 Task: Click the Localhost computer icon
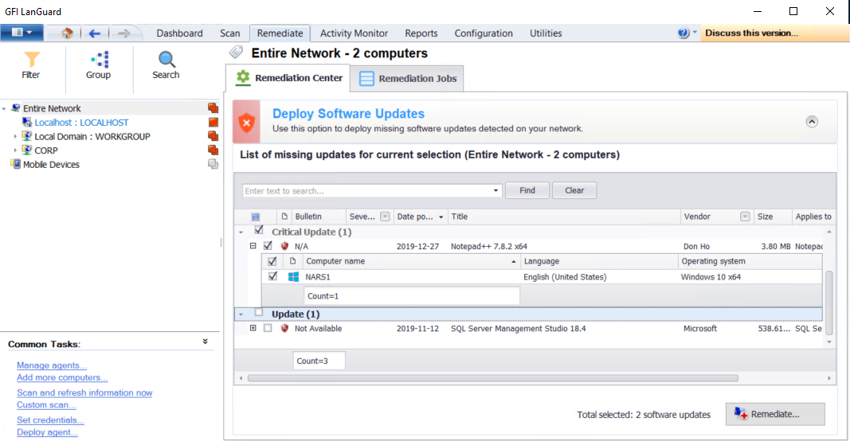point(27,123)
